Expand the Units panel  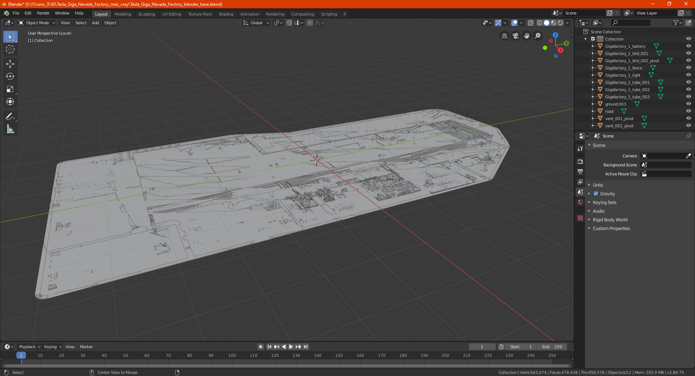pyautogui.click(x=598, y=185)
